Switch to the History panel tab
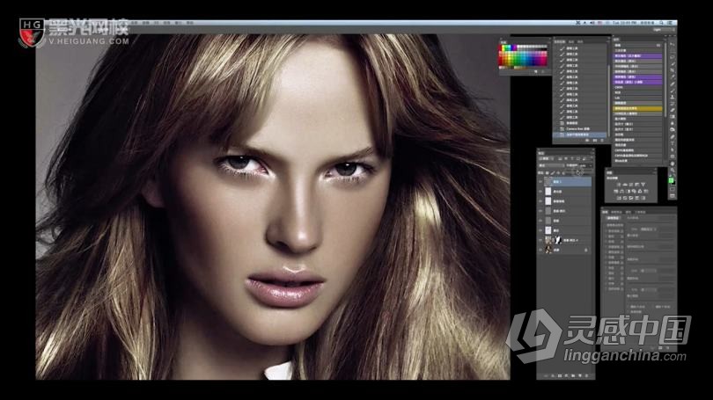The image size is (713, 400). [x=559, y=41]
